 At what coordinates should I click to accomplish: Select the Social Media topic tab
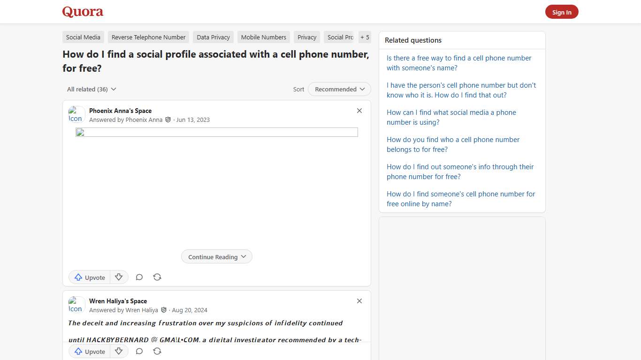pyautogui.click(x=83, y=37)
